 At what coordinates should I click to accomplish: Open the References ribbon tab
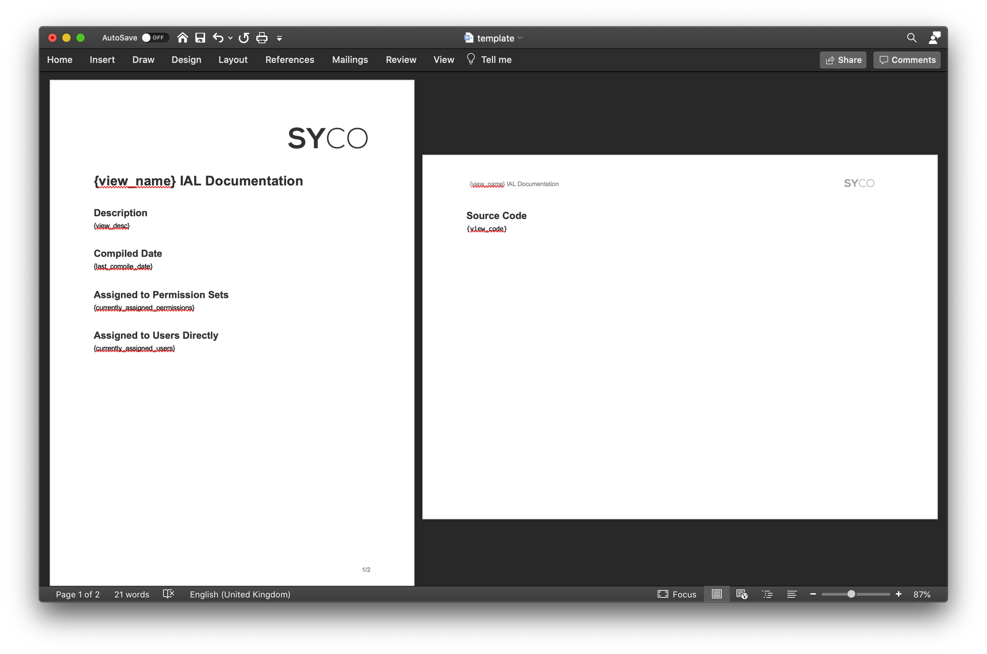tap(290, 60)
